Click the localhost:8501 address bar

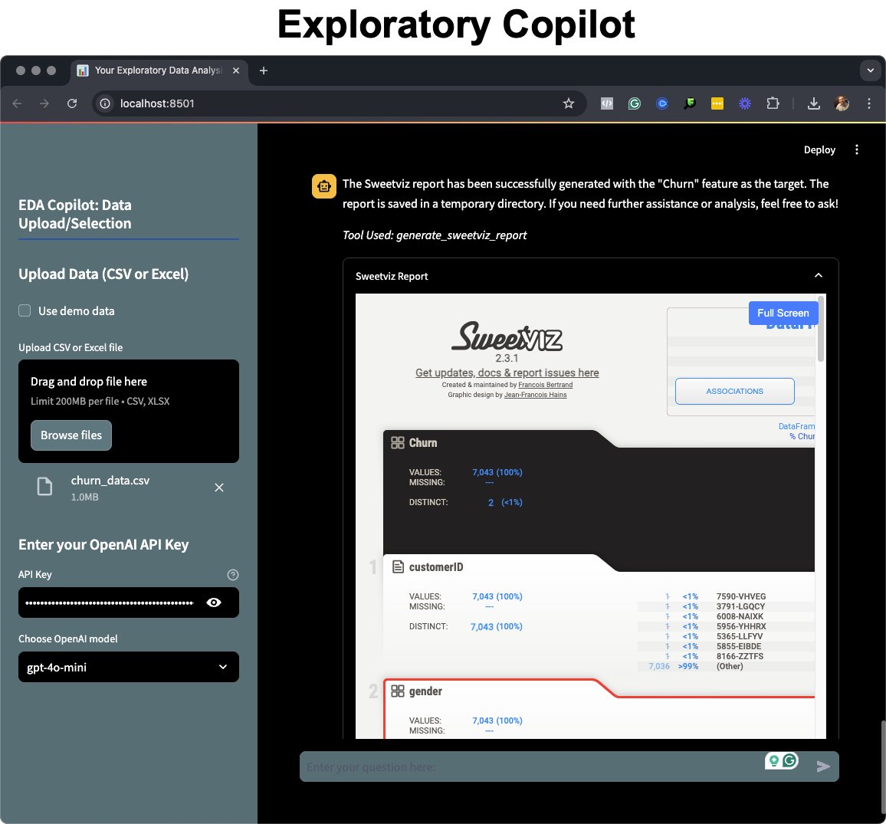(x=339, y=103)
